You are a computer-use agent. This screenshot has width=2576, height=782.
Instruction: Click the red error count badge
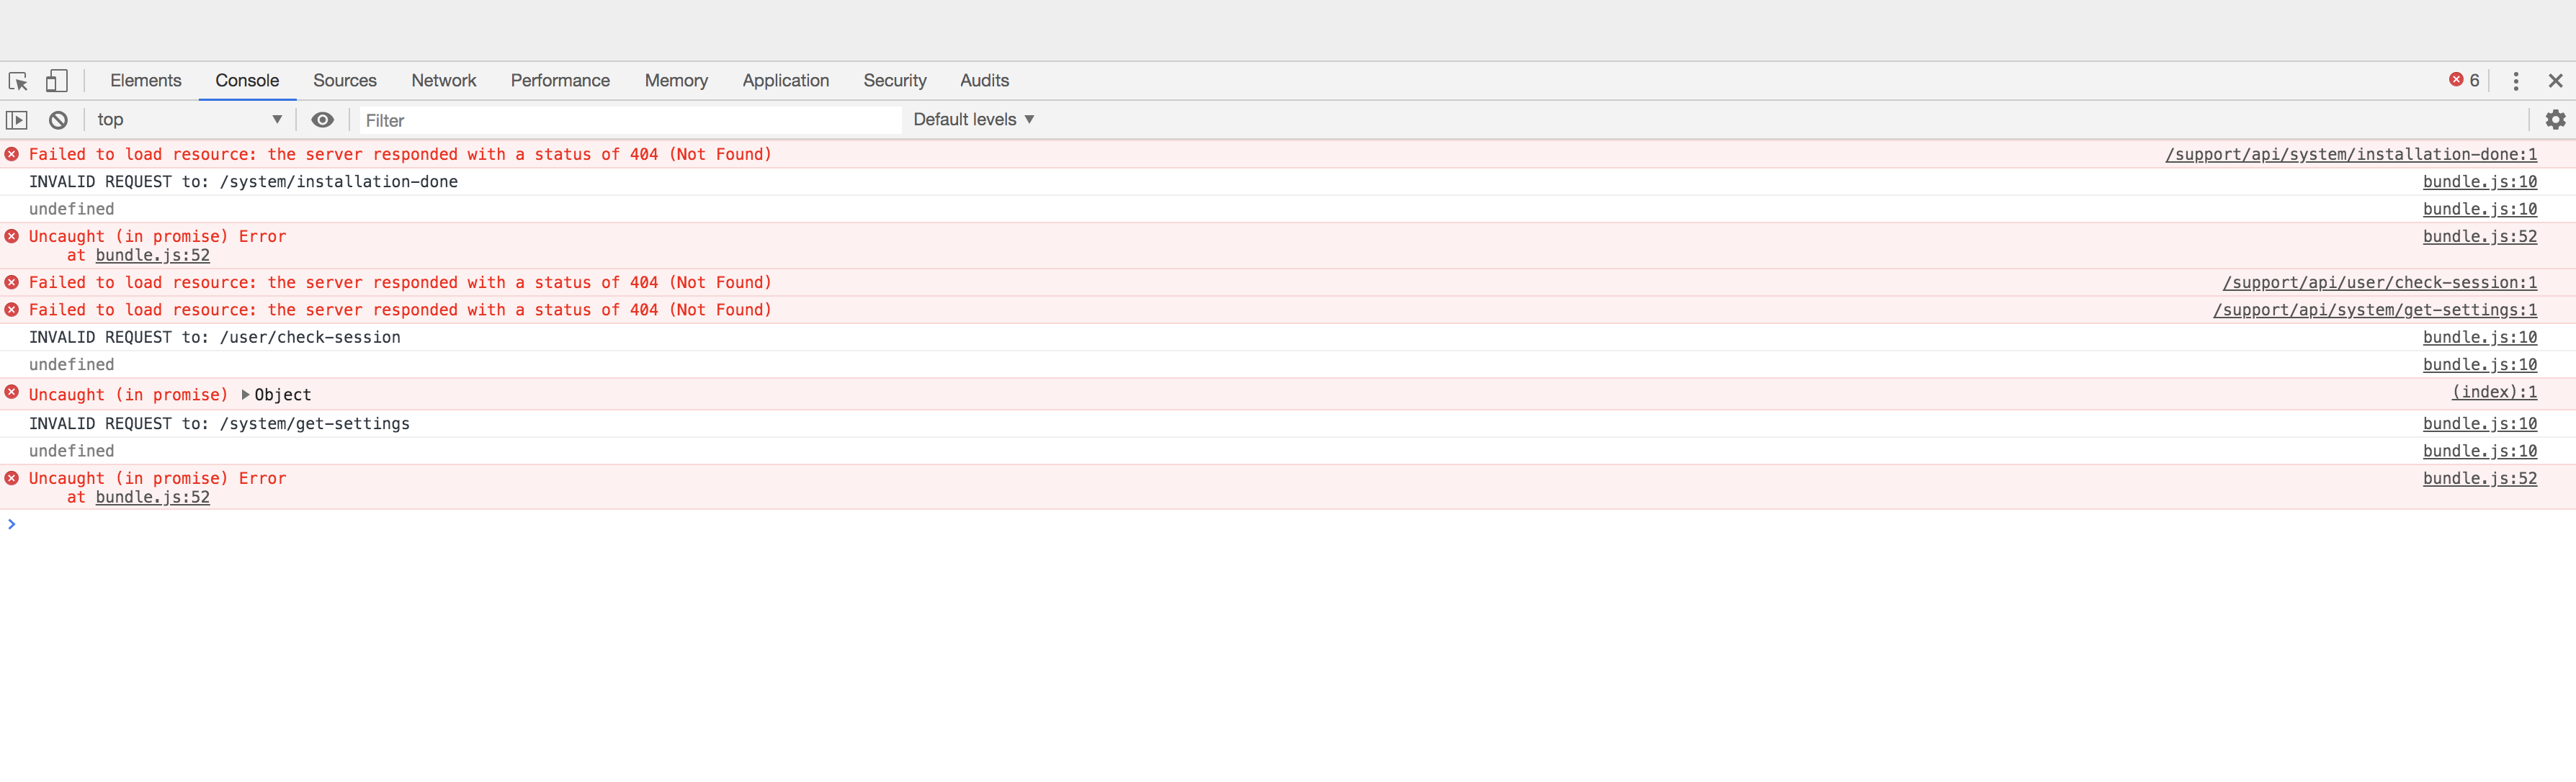pos(2464,80)
